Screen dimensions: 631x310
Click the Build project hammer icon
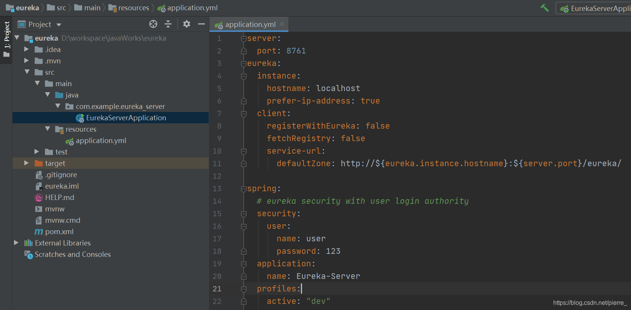[x=544, y=8]
